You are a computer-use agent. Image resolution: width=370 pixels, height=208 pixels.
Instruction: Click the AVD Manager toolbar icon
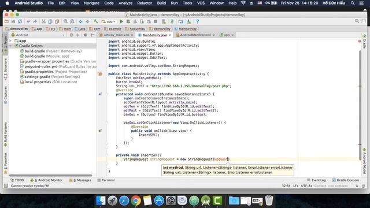164,21
